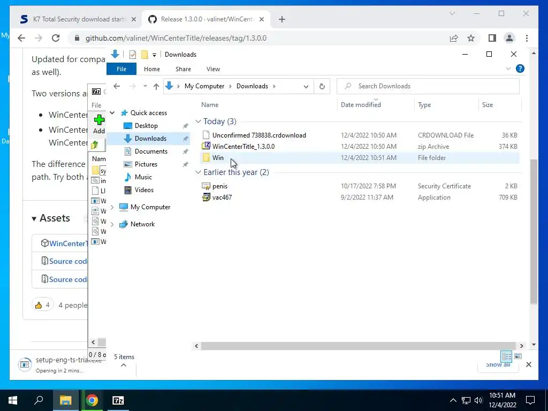This screenshot has height=411, width=548.
Task: Open Chrome profile avatar
Action: pyautogui.click(x=509, y=38)
